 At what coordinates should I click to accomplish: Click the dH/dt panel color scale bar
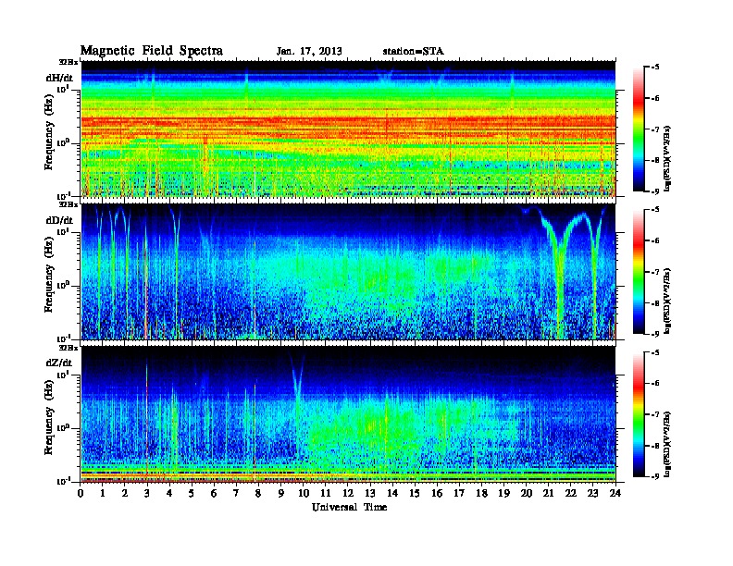(638, 129)
